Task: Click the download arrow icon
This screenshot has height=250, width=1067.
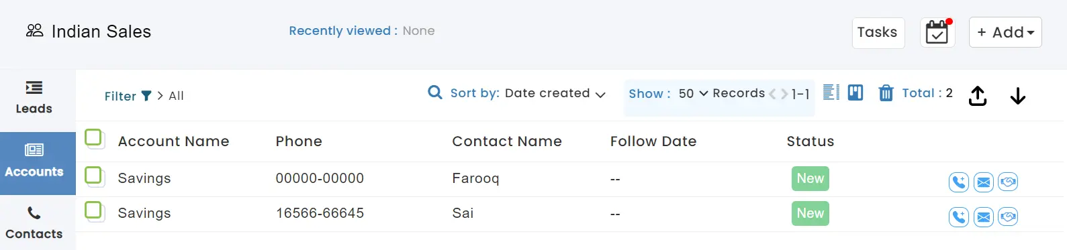Action: click(1018, 97)
